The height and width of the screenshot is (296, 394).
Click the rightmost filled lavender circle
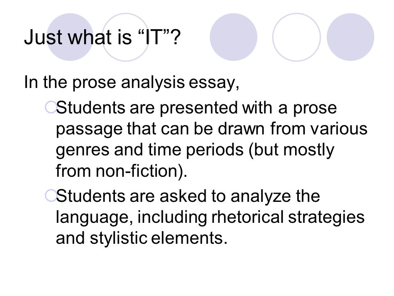[350, 37]
